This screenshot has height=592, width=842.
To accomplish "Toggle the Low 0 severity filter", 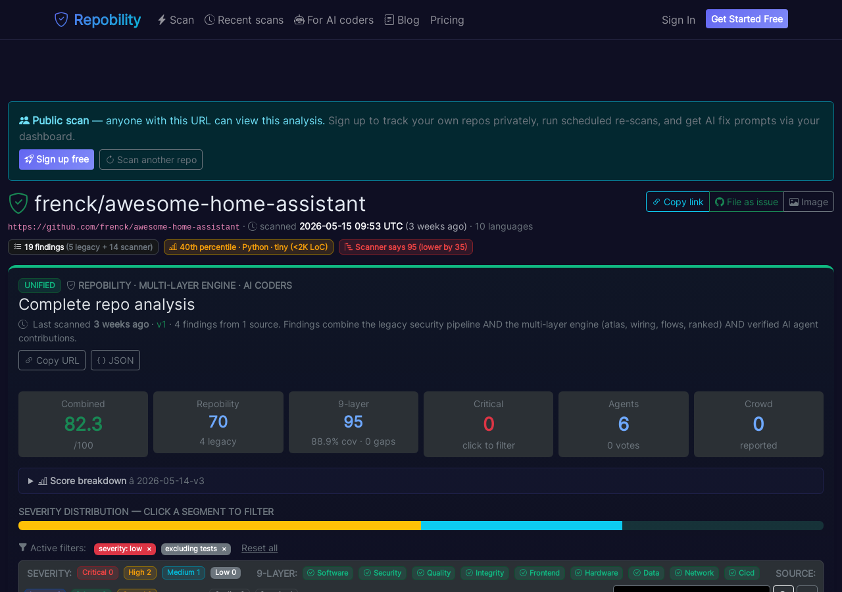I will (x=226, y=573).
